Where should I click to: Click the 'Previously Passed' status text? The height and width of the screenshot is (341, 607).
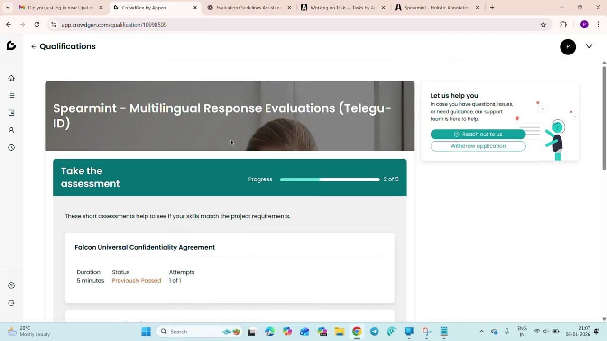coord(136,281)
